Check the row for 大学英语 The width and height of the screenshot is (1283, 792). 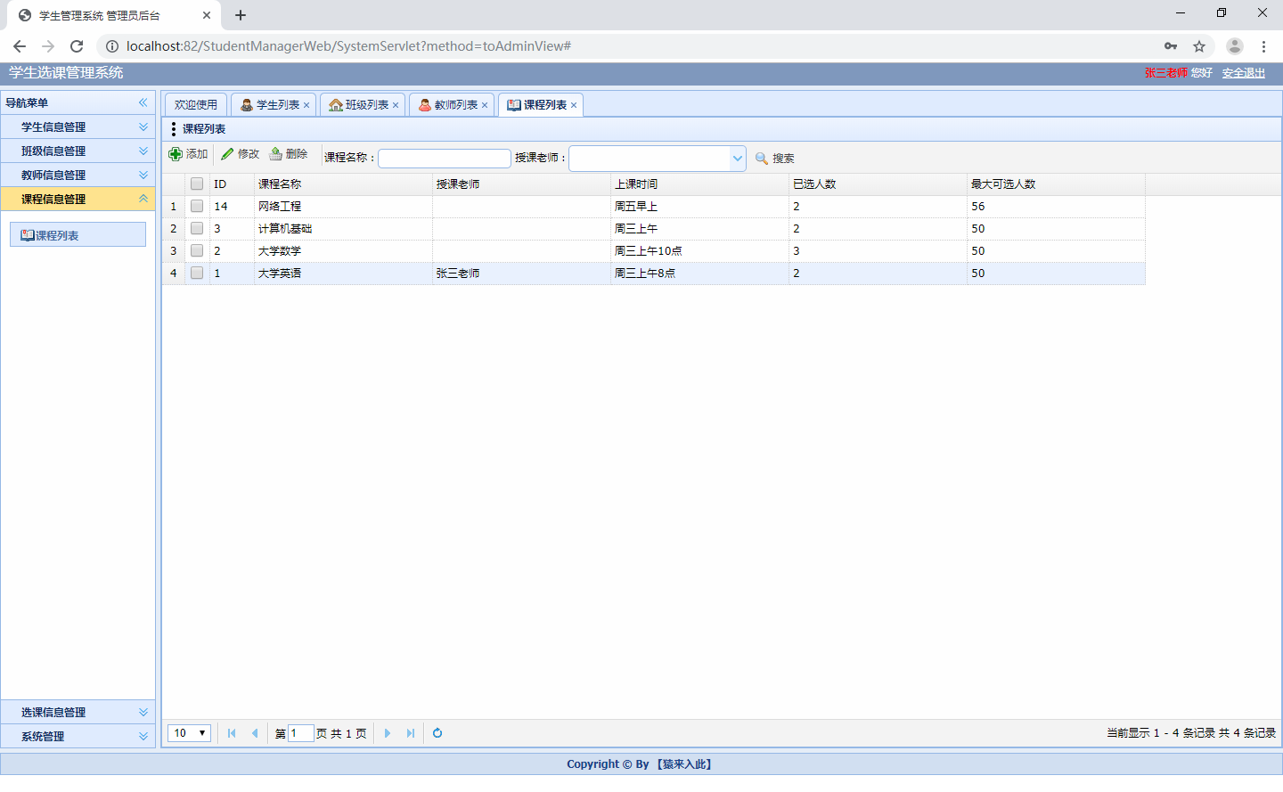click(197, 273)
